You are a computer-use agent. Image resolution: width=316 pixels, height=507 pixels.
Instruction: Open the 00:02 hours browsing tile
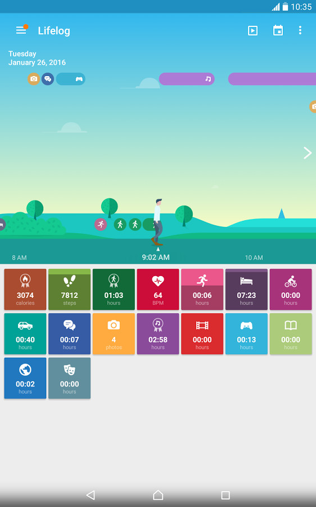click(x=25, y=378)
